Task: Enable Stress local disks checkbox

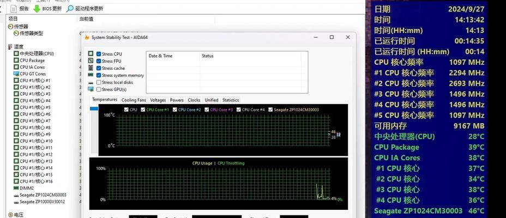Action: pyautogui.click(x=99, y=82)
